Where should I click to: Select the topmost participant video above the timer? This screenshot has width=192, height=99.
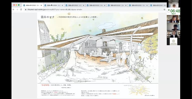(173, 4)
